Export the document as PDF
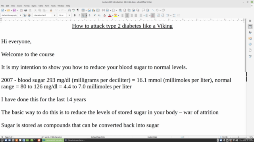The width and height of the screenshot is (254, 142). pyautogui.click(x=21, y=10)
